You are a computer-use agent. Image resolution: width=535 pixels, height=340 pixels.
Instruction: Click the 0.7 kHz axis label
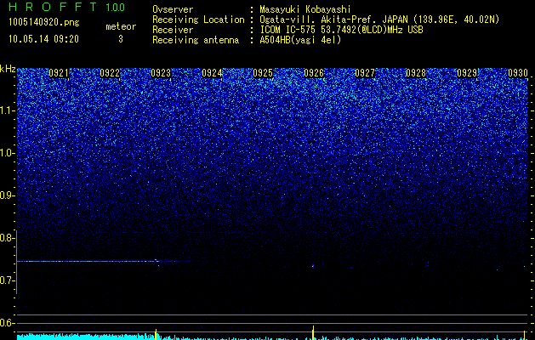(x=6, y=280)
